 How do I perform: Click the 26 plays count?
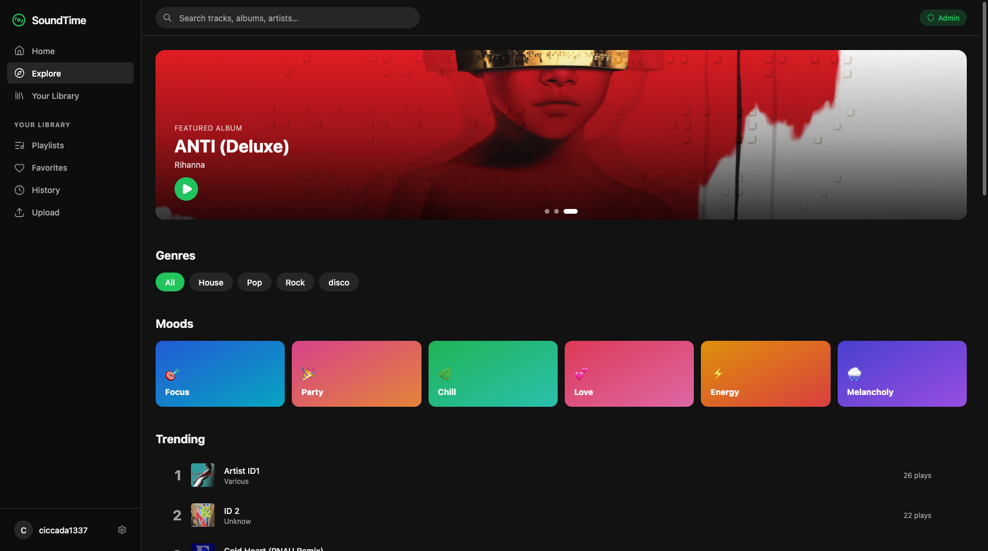click(917, 475)
